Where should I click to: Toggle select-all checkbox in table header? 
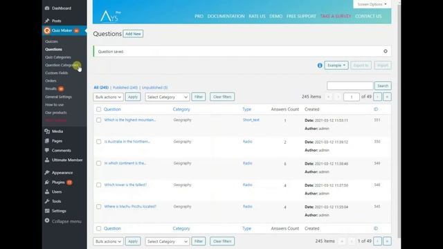pyautogui.click(x=98, y=109)
